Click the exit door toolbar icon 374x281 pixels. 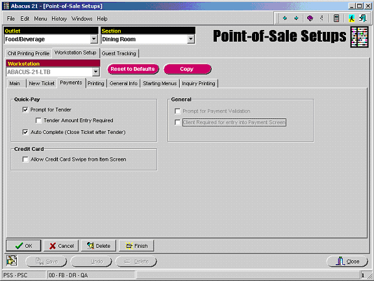tap(363, 18)
